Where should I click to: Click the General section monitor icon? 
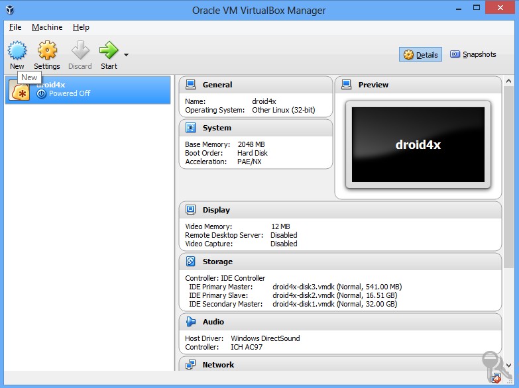point(191,85)
